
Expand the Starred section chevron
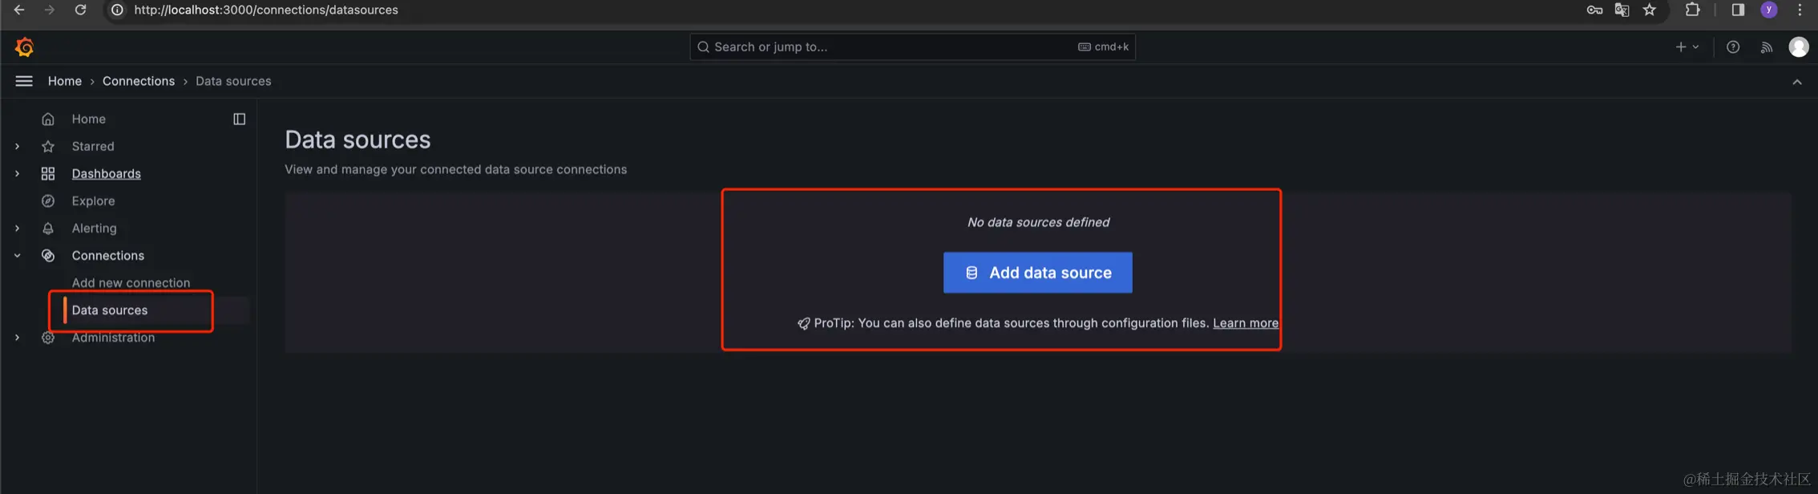pyautogui.click(x=17, y=147)
